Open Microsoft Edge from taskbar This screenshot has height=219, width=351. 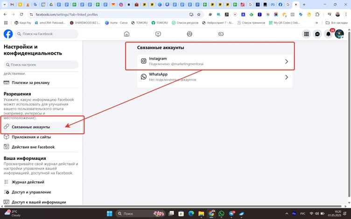tap(191, 213)
